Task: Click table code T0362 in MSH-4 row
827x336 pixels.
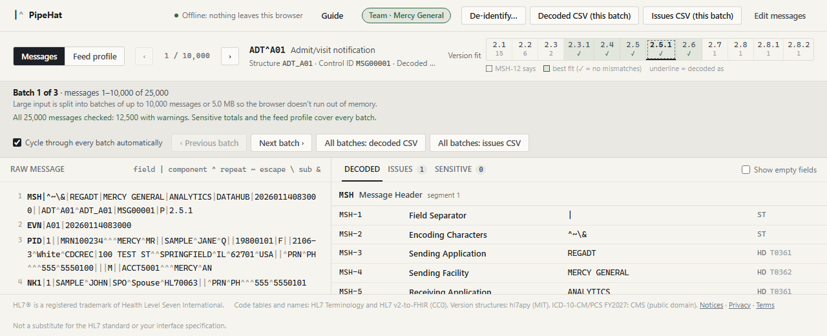Action: (780, 273)
